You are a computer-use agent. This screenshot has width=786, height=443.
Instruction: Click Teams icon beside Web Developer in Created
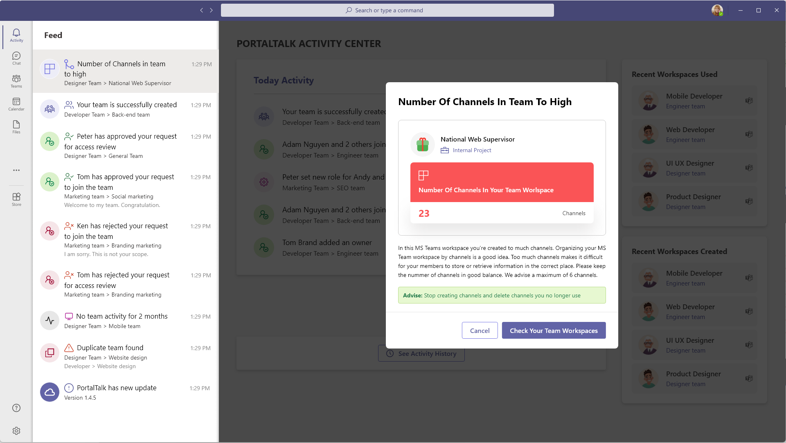[749, 311]
